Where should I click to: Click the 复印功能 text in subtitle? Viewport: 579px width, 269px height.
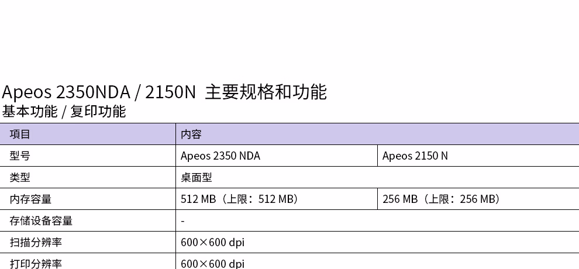coord(98,112)
